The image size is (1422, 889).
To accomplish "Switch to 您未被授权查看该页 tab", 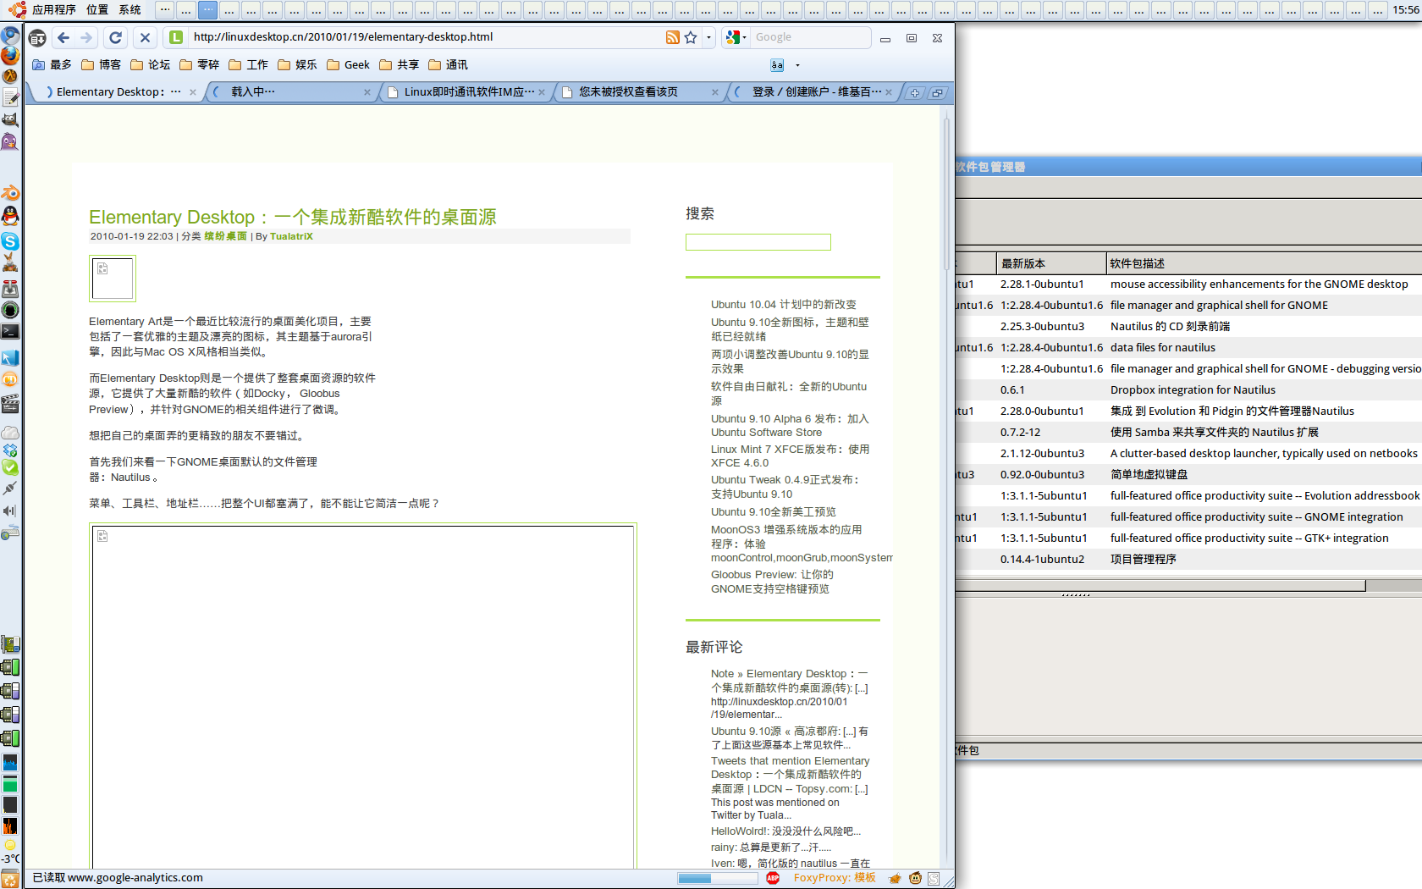I will pyautogui.click(x=638, y=92).
